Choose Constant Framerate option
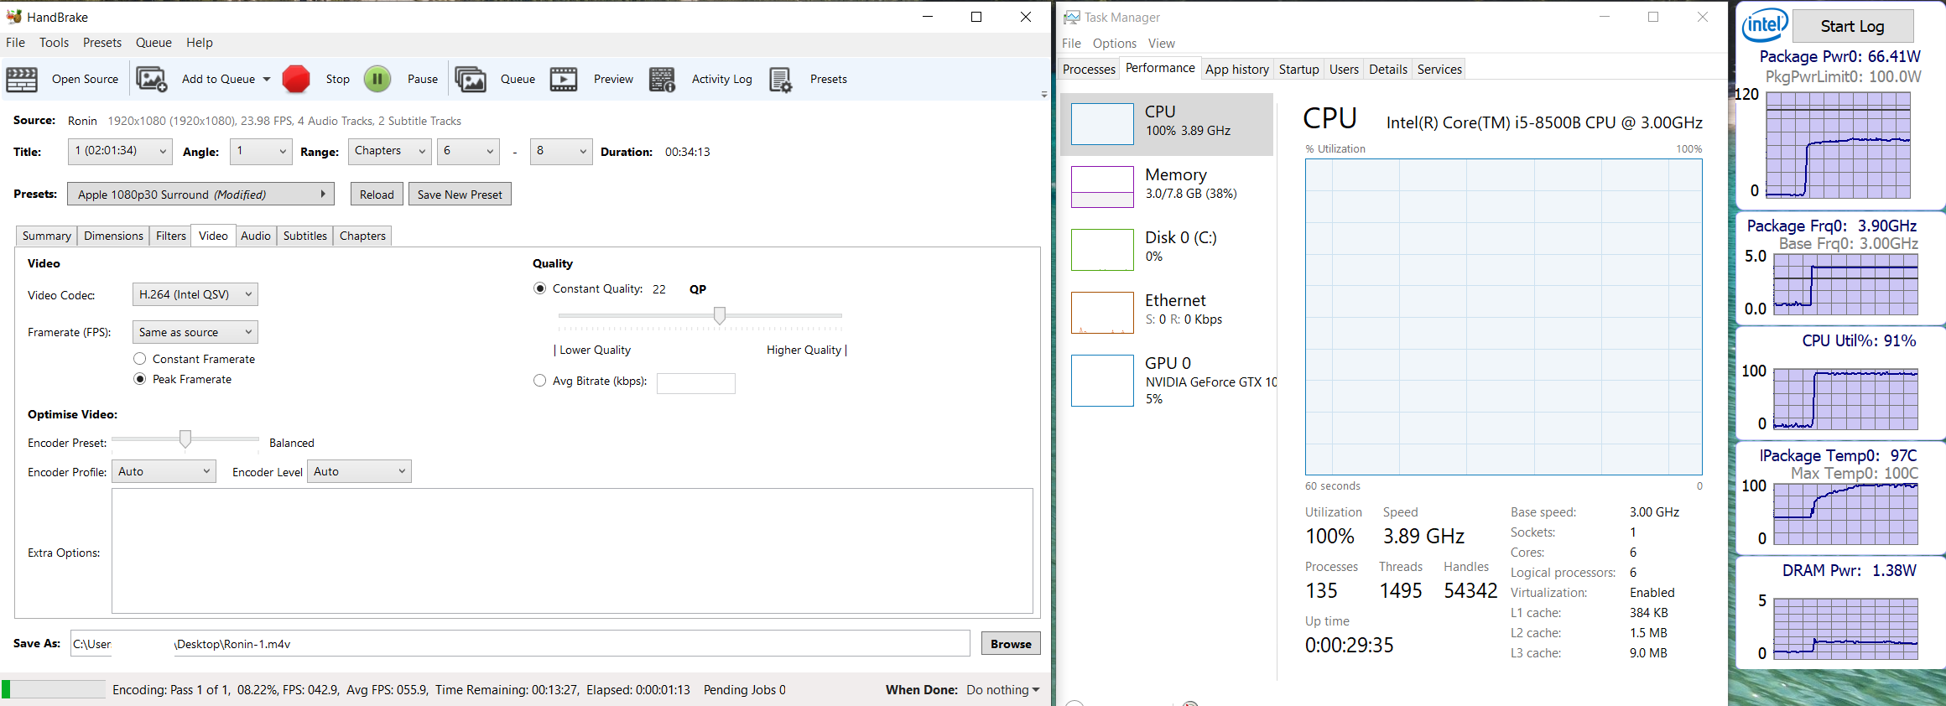 [140, 359]
